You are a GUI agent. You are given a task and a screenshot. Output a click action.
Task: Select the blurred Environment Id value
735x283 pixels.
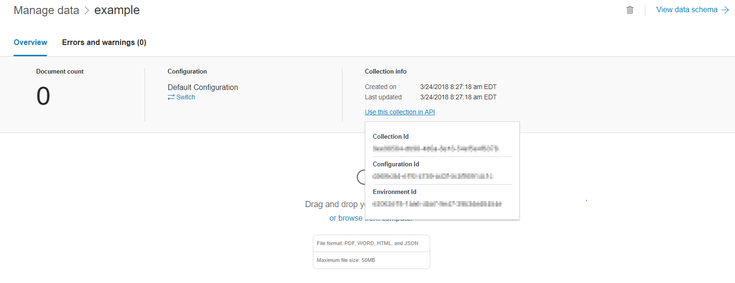pyautogui.click(x=437, y=204)
